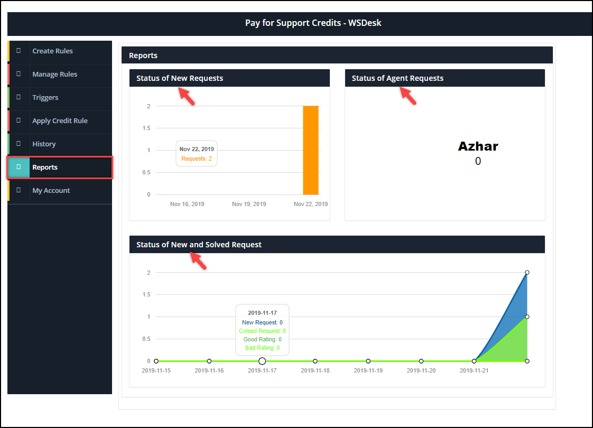
Task: Click the Status of New Requests heading
Action: (x=180, y=78)
